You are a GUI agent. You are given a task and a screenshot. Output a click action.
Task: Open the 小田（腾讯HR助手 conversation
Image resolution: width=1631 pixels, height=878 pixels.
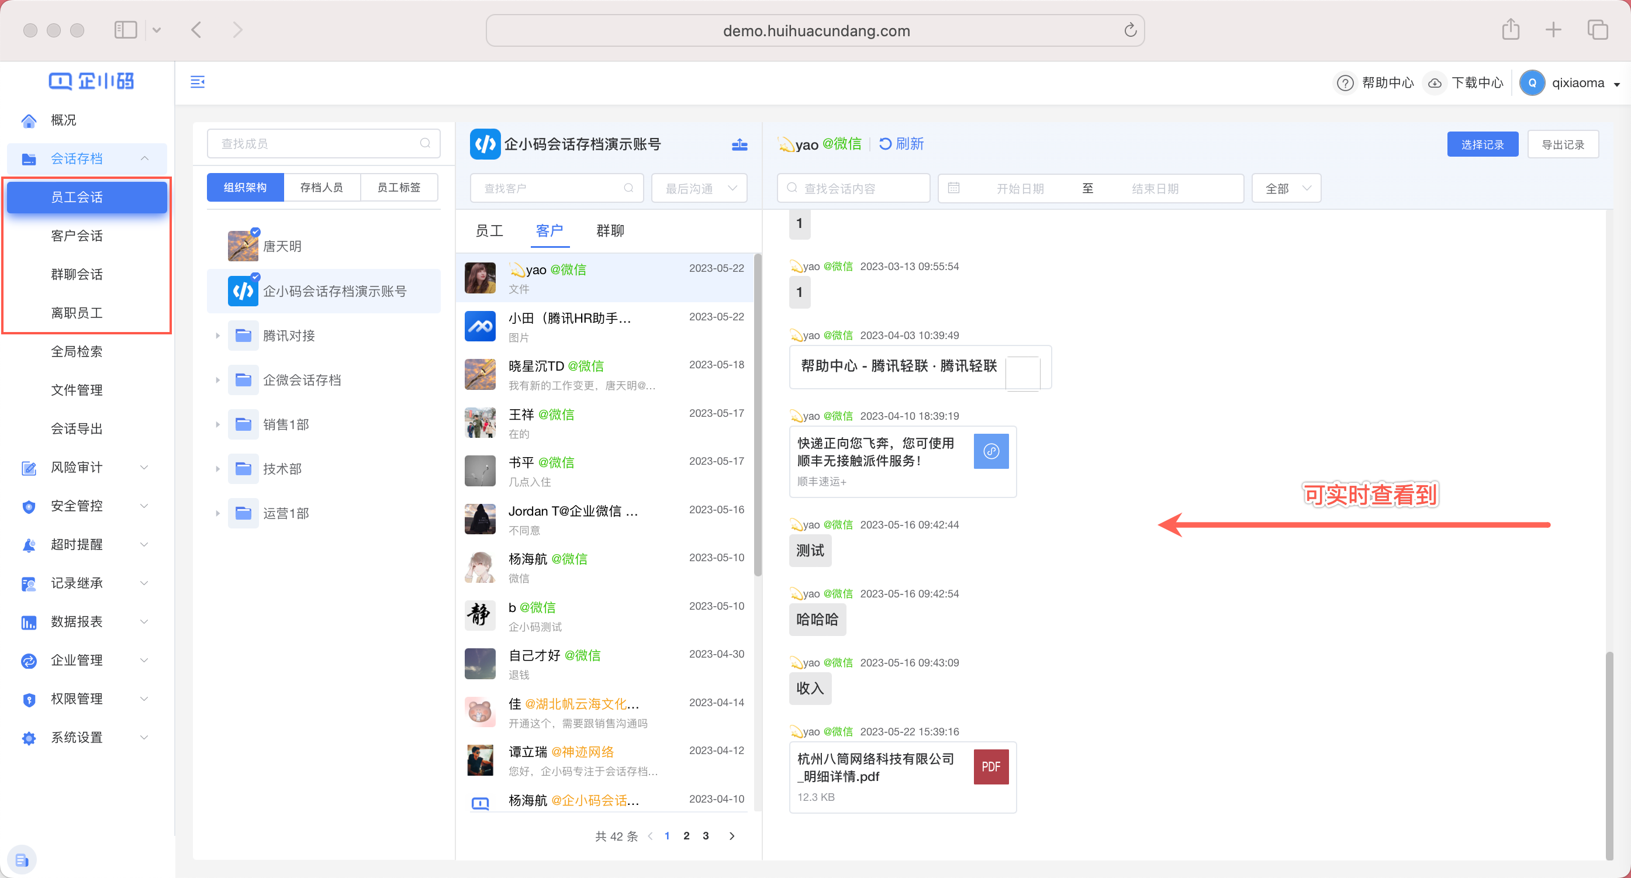604,327
